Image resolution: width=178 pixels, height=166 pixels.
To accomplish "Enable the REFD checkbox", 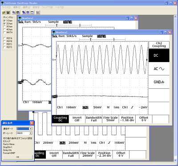I will click(x=4, y=47).
